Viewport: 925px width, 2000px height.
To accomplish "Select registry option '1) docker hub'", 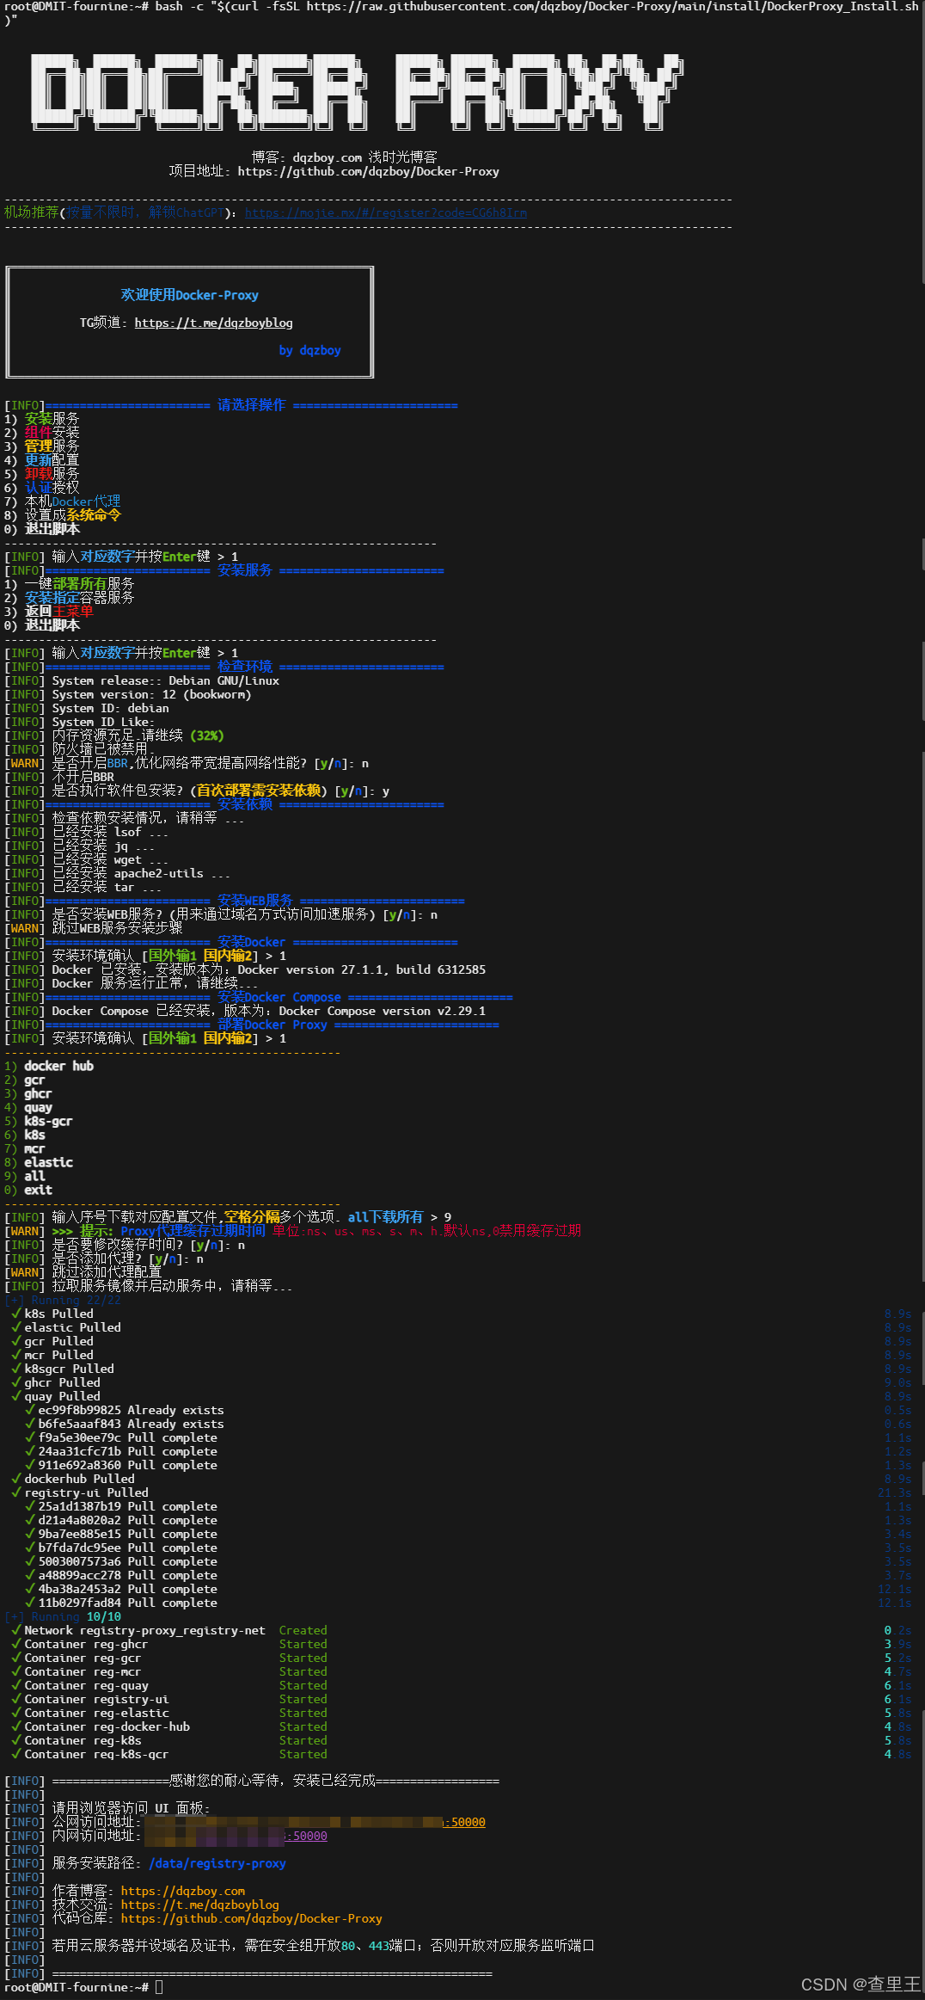I will pos(48,1066).
